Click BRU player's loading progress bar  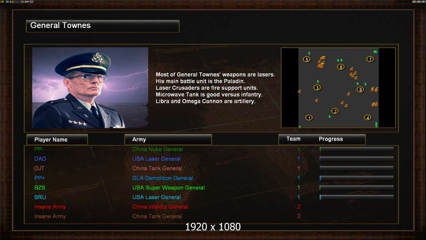pyautogui.click(x=356, y=197)
